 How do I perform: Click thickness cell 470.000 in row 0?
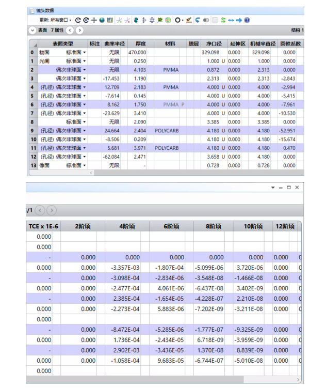click(137, 53)
